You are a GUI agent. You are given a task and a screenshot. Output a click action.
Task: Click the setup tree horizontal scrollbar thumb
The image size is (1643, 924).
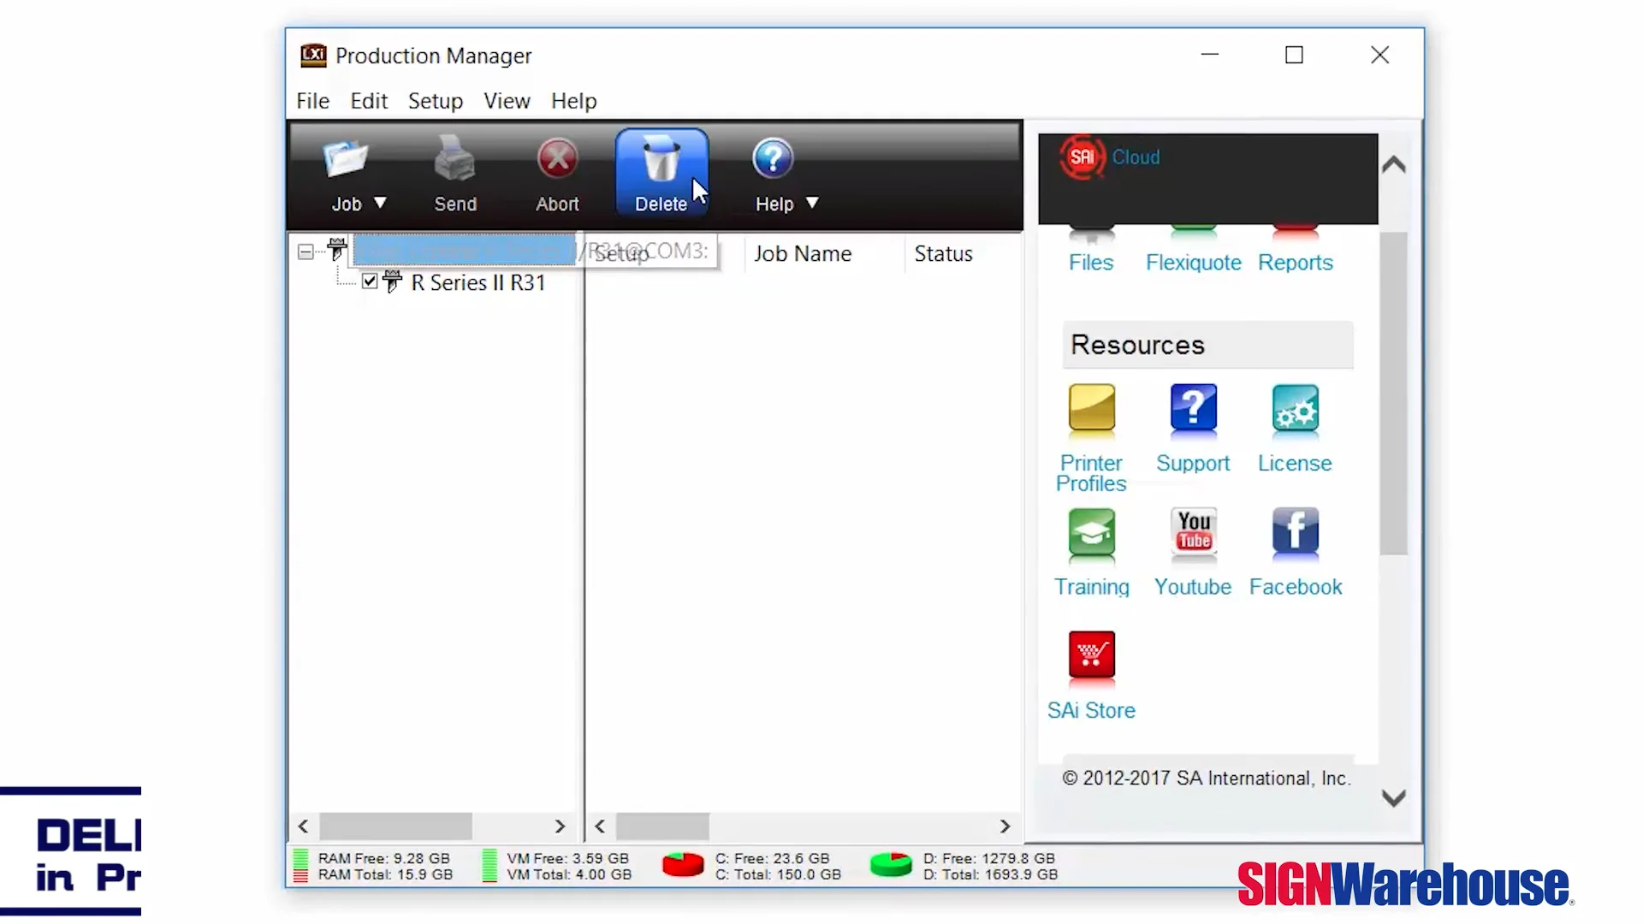click(395, 826)
